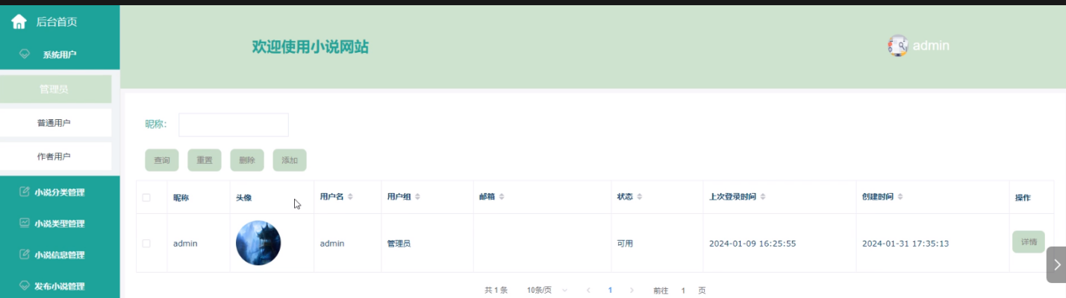1066x298 pixels.
Task: Click the admin avatar icon in header
Action: point(897,45)
